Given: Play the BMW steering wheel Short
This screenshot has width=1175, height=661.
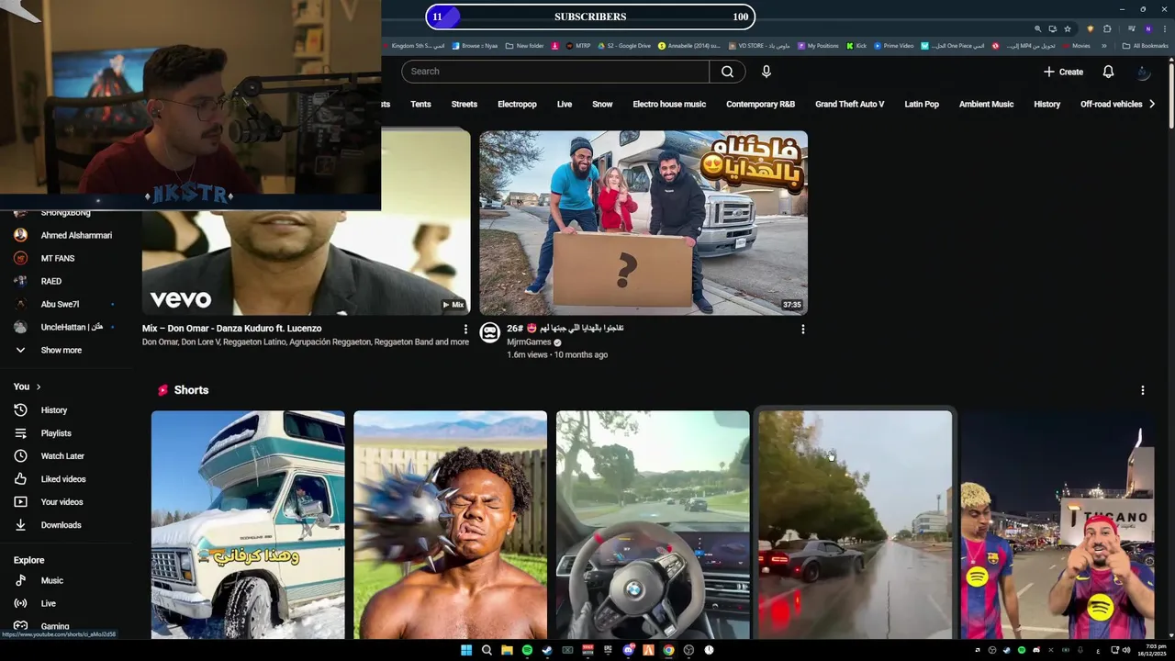Looking at the screenshot, I should tap(653, 524).
